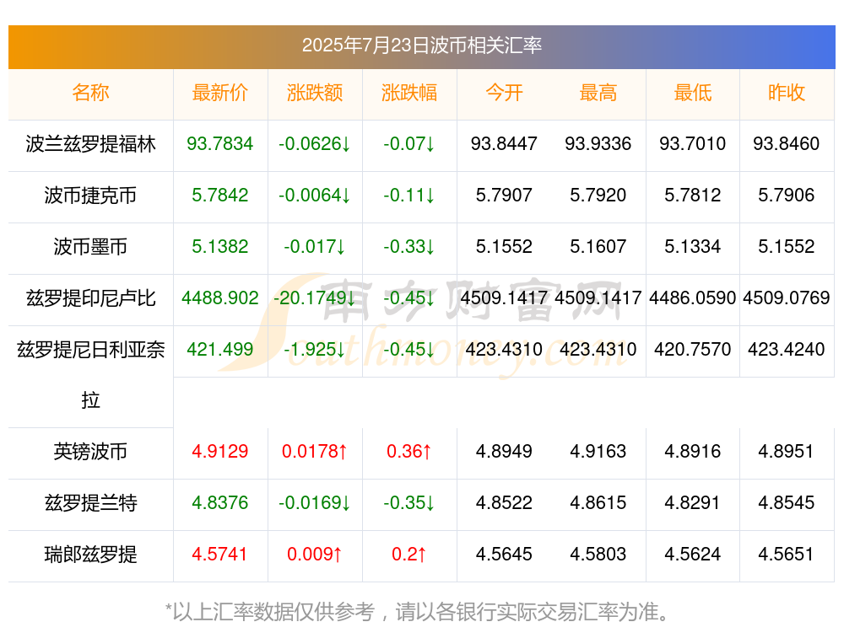The image size is (844, 638).
Task: Click the row name 英镑波币
Action: coord(90,452)
